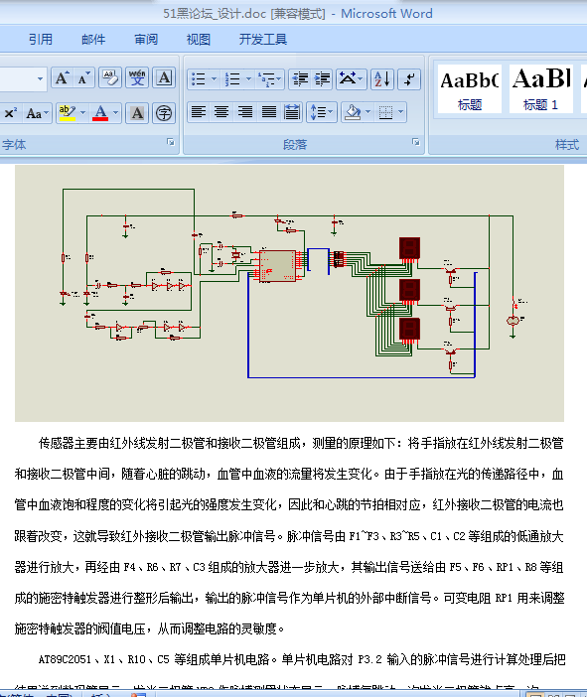Open the Change Case Aa menu

[x=37, y=113]
